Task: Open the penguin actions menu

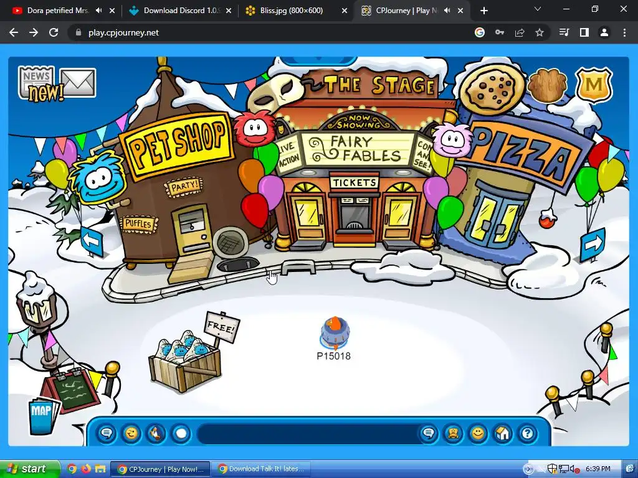Action: point(156,433)
